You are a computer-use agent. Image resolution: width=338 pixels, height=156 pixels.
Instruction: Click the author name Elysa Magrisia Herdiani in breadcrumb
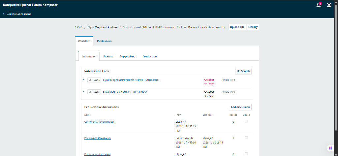(103, 27)
